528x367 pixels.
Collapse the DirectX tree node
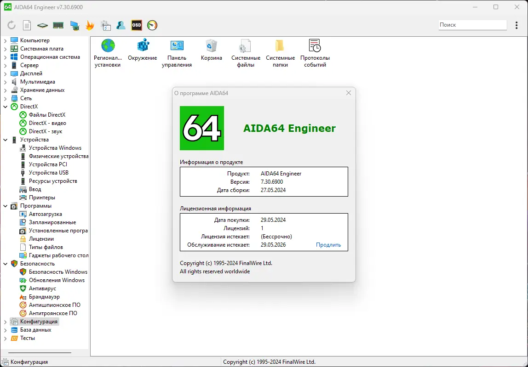[x=6, y=107]
